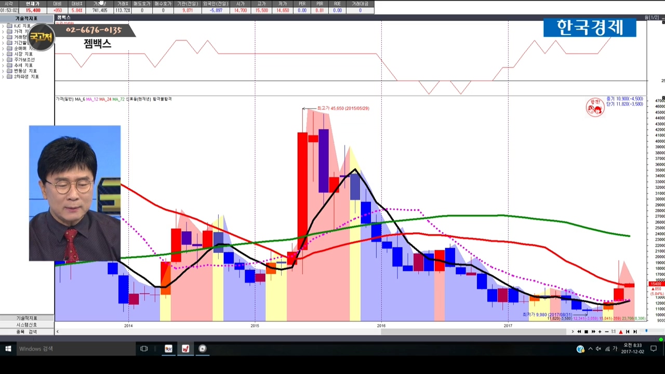Click the fast rewind chart button
This screenshot has width=665, height=374.
point(579,331)
